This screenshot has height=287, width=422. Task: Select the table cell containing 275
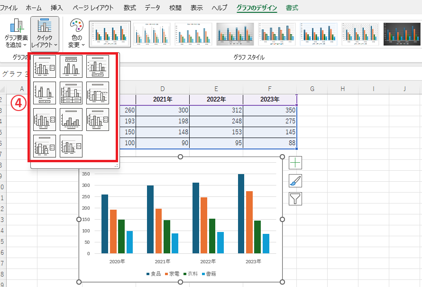click(270, 121)
